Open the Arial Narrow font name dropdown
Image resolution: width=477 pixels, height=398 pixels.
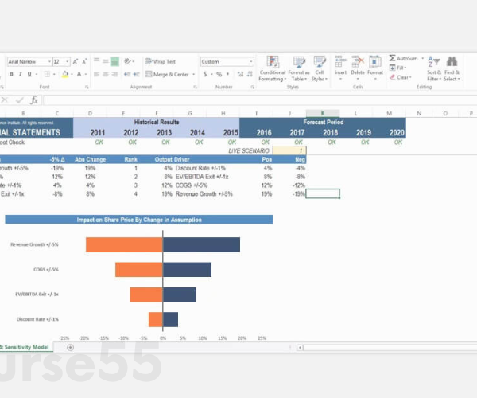click(49, 62)
